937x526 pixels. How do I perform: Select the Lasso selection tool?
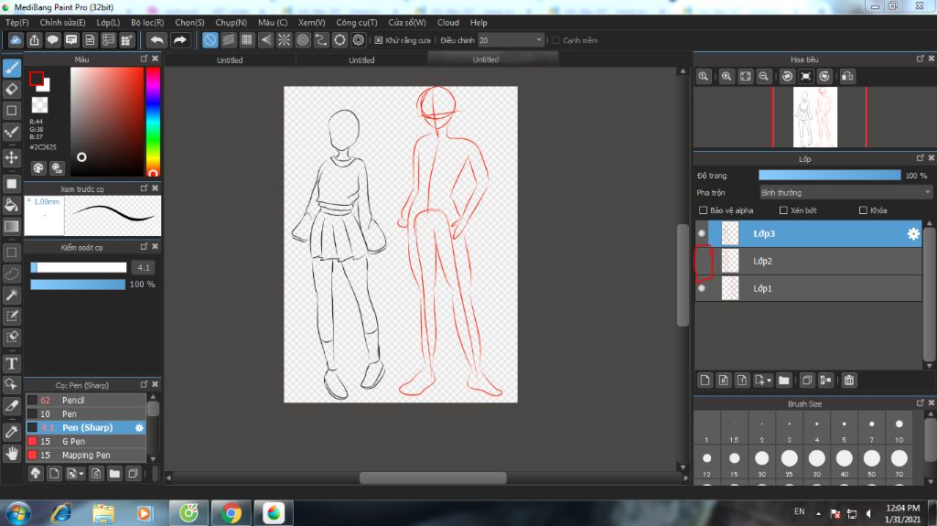pos(11,274)
